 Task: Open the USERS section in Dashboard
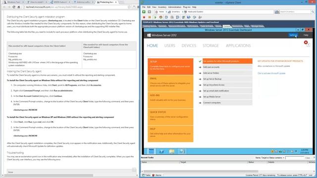(169, 45)
